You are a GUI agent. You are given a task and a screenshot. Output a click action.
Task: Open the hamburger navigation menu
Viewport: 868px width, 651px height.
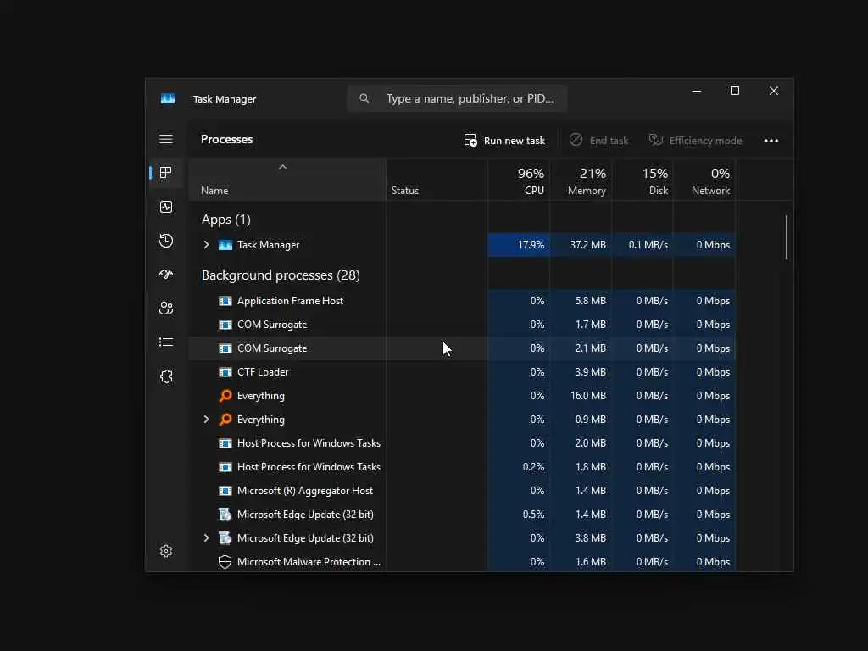click(166, 139)
